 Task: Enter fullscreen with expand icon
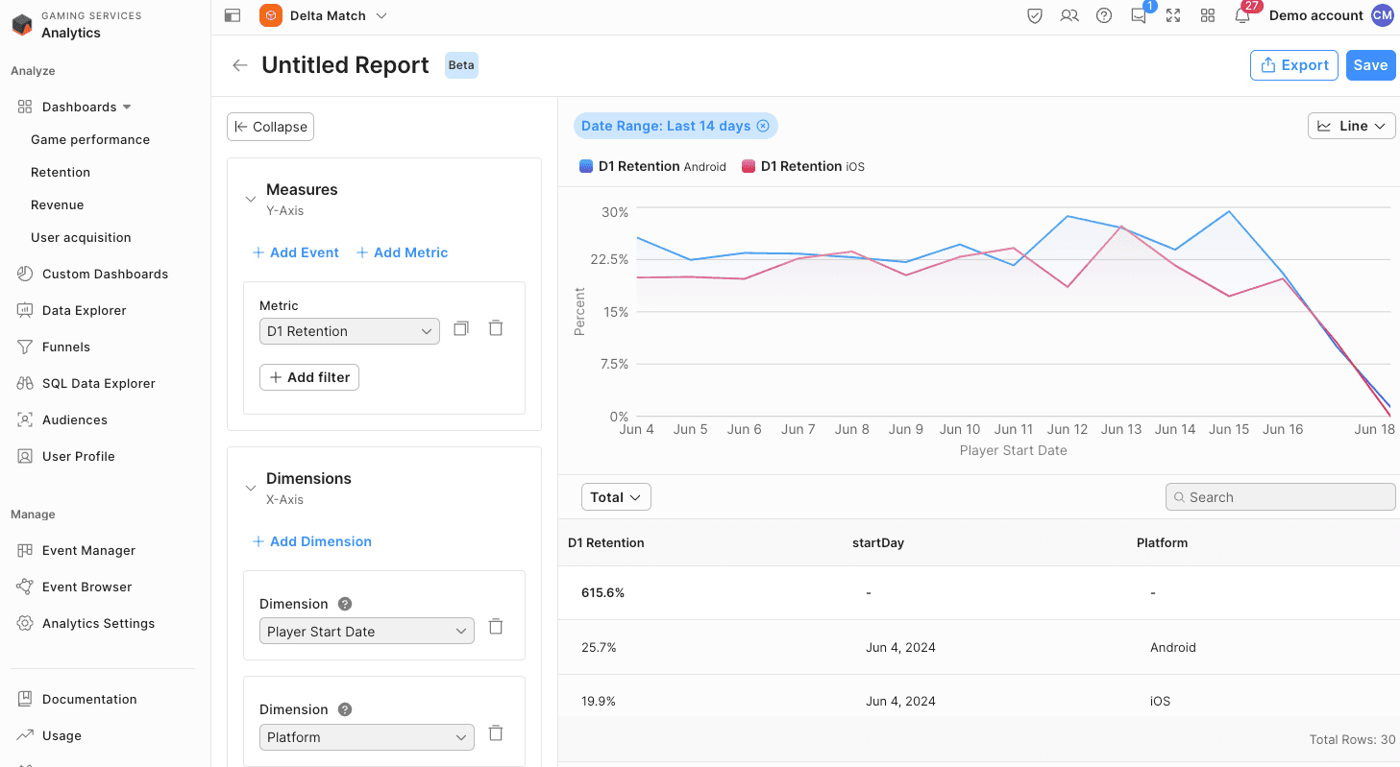[x=1173, y=16]
